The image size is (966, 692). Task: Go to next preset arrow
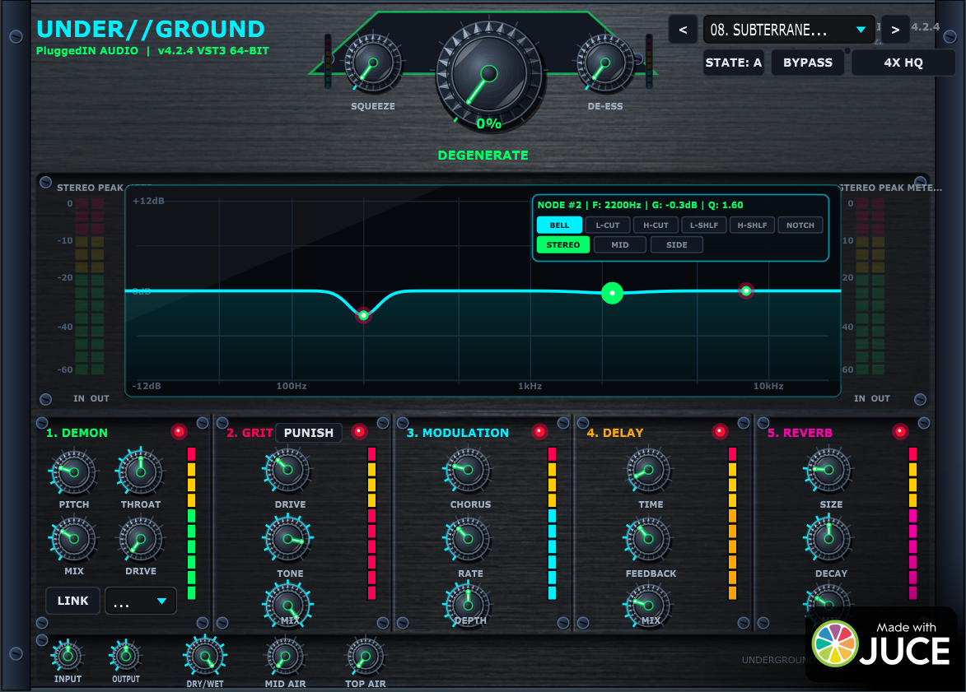(x=895, y=30)
